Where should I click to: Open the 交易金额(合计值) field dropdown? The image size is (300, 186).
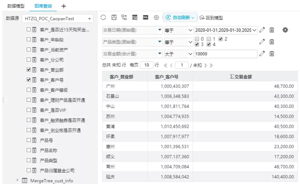coord(132,54)
